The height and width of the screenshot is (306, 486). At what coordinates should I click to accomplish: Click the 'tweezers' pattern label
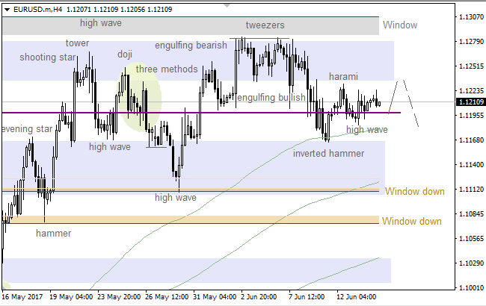tap(265, 25)
